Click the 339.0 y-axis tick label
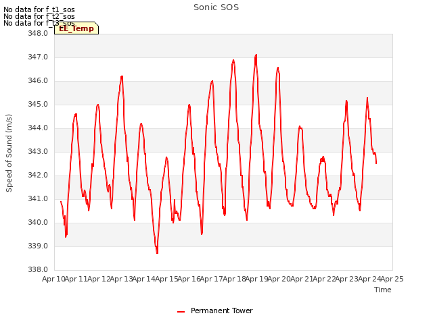433x324 pixels. [x=38, y=246]
